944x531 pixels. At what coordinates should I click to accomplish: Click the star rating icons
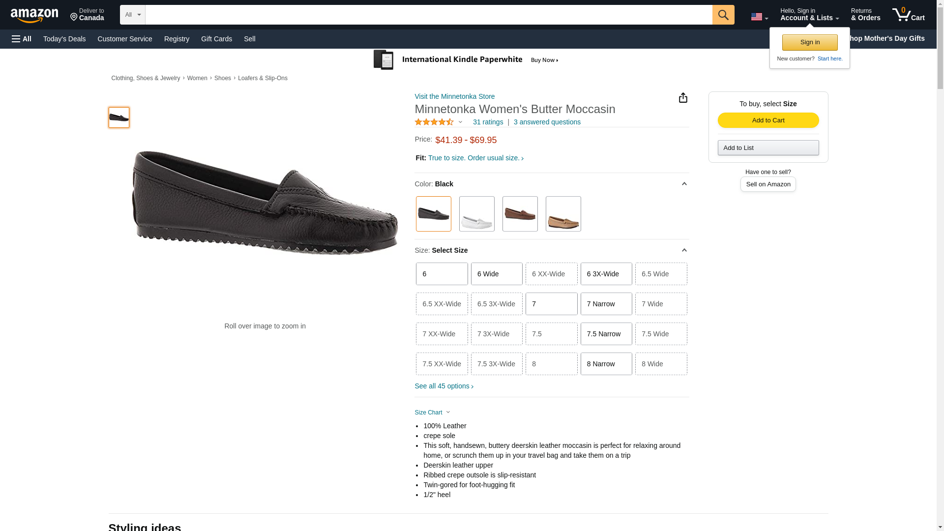(x=434, y=122)
